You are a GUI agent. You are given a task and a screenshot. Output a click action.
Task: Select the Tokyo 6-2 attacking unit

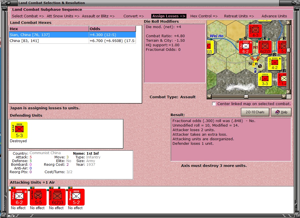19,197
